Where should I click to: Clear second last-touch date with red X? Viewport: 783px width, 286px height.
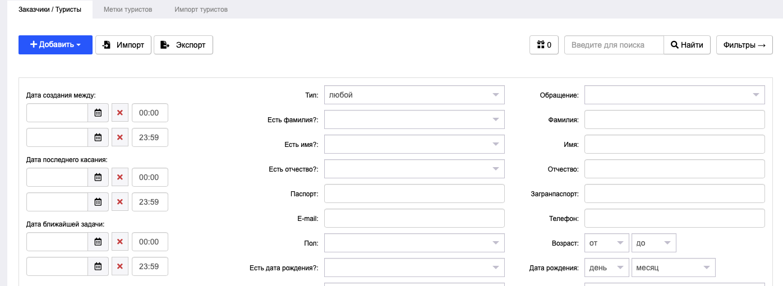[119, 202]
